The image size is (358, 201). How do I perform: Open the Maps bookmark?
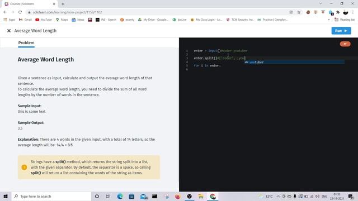62,20
